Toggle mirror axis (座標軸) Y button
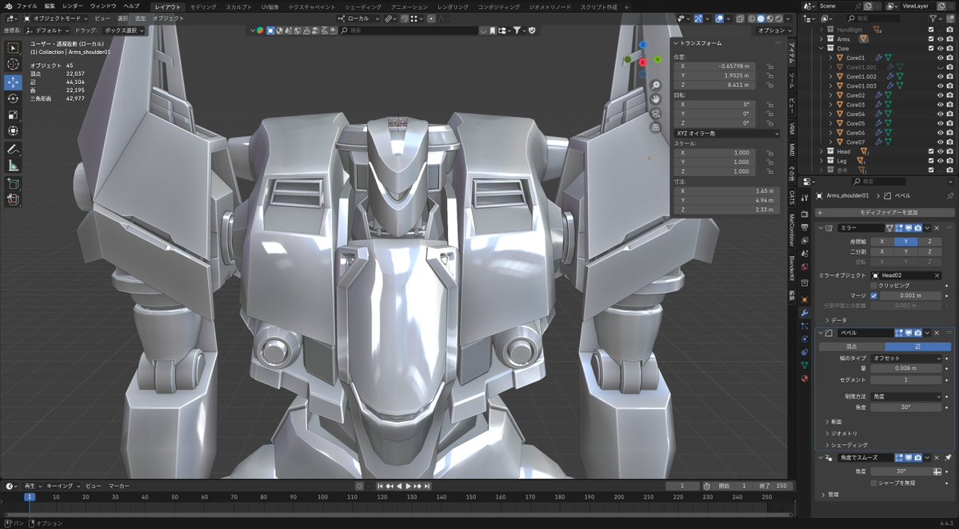Viewport: 959px width, 529px height. pyautogui.click(x=905, y=242)
